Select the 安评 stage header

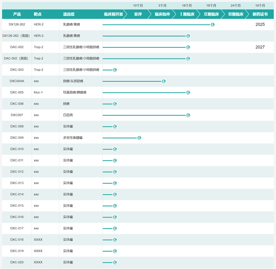tap(138, 14)
